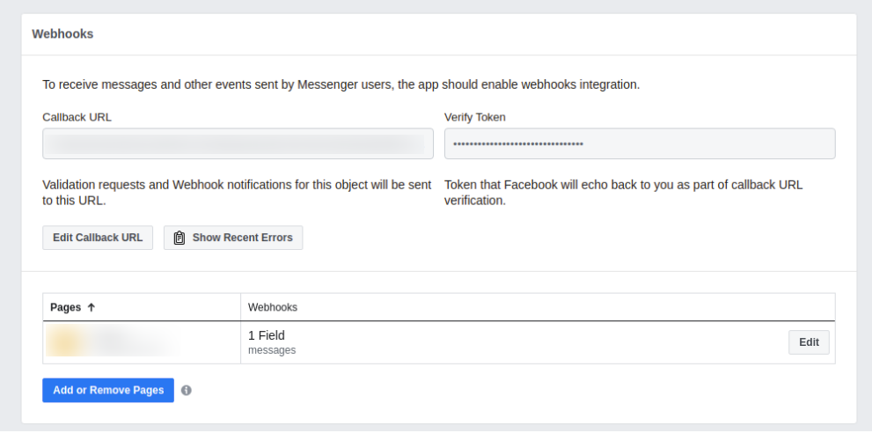
Task: Focus the Callback URL input field
Action: 238,144
